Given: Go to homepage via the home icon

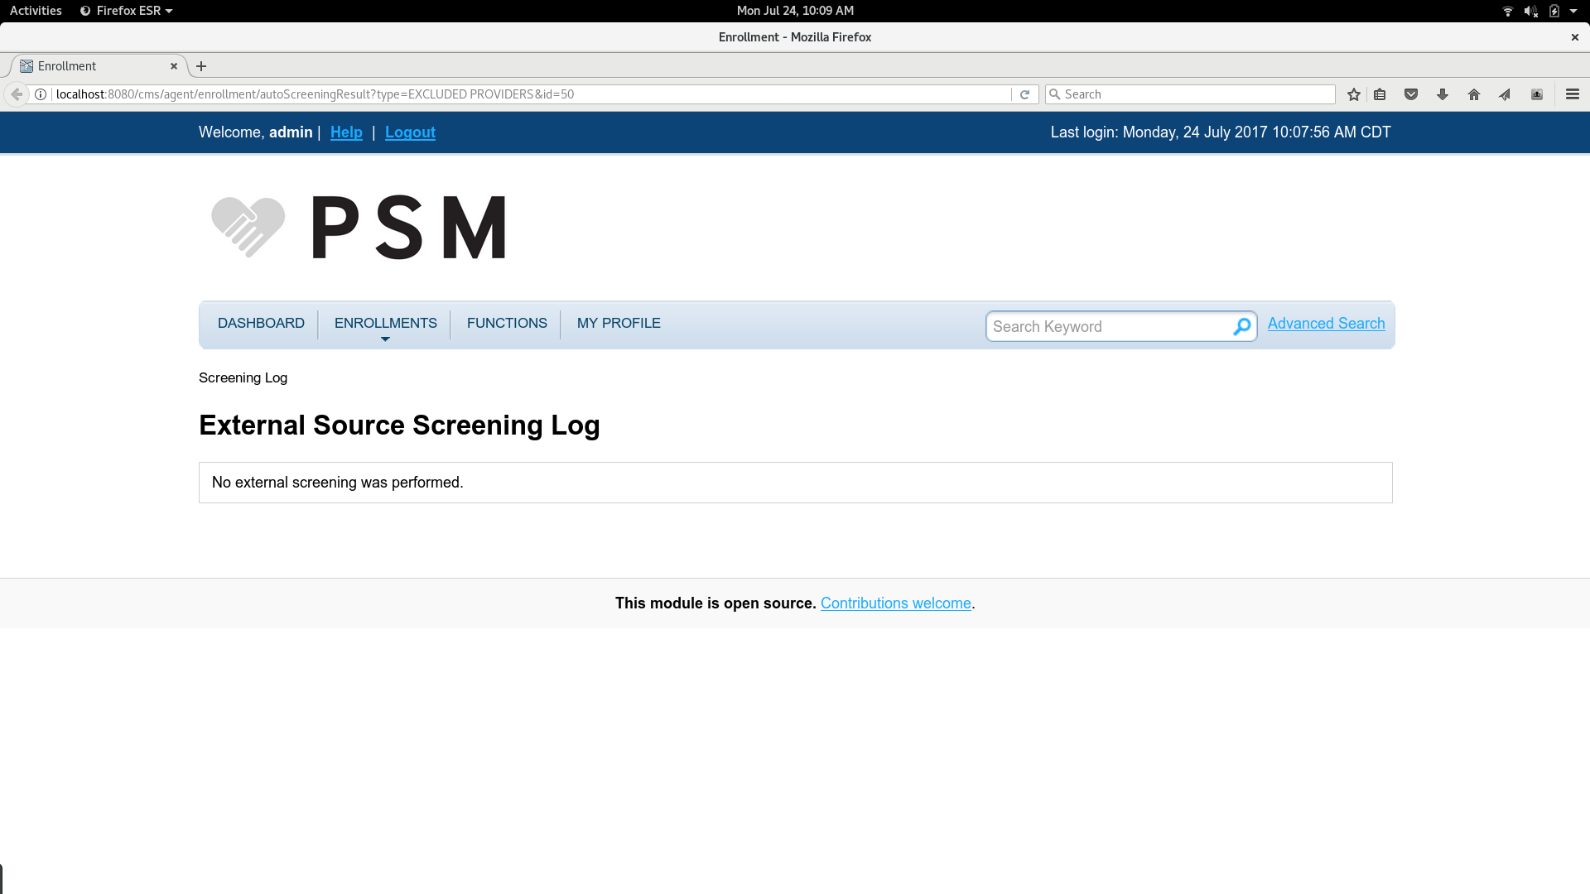Looking at the screenshot, I should click(1473, 94).
